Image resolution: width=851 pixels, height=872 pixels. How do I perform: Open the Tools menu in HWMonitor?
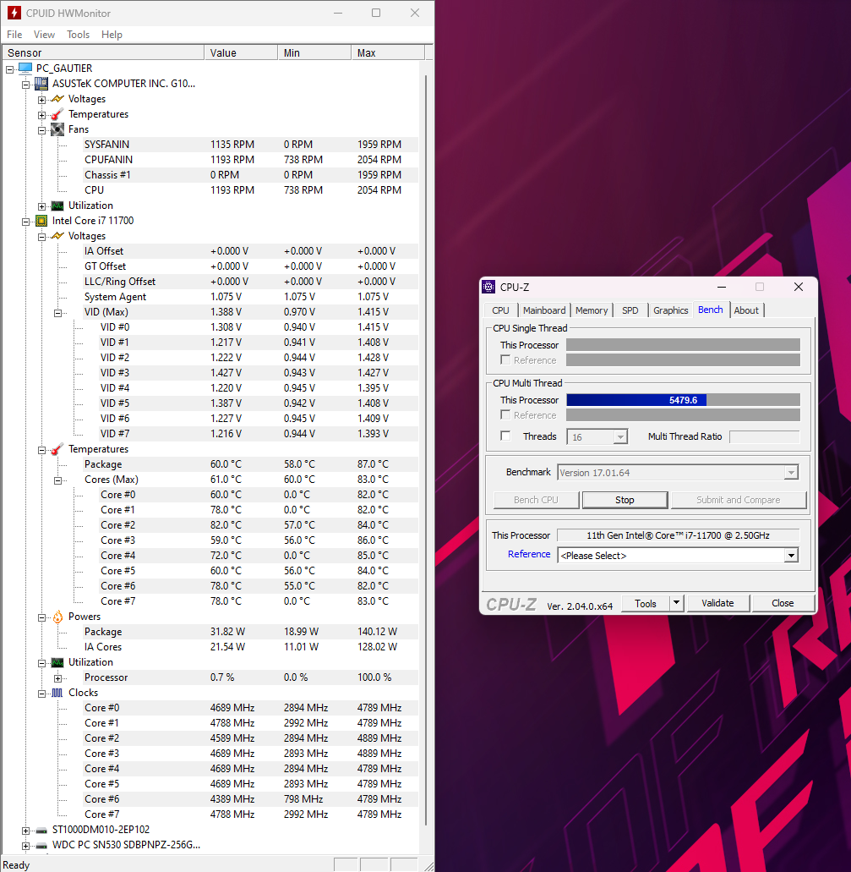(79, 35)
